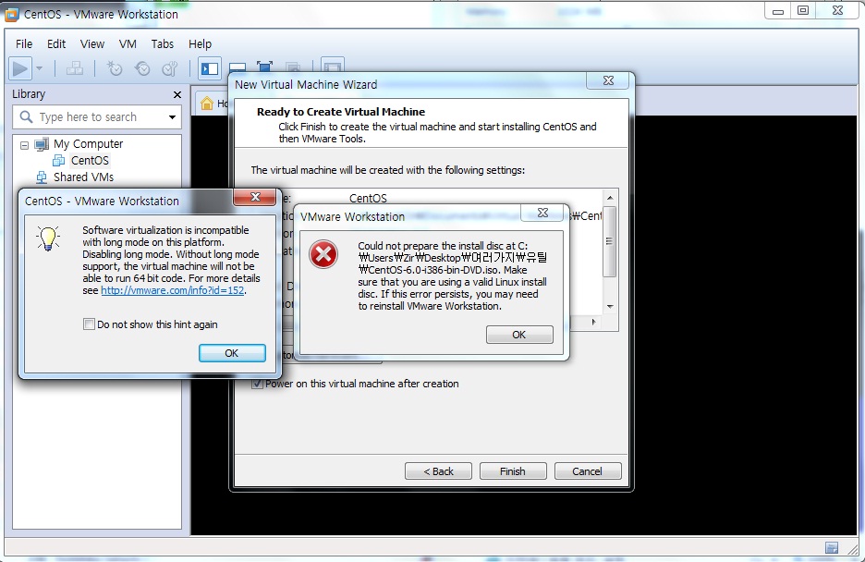This screenshot has width=865, height=562.
Task: Close the Library panel
Action: [177, 94]
